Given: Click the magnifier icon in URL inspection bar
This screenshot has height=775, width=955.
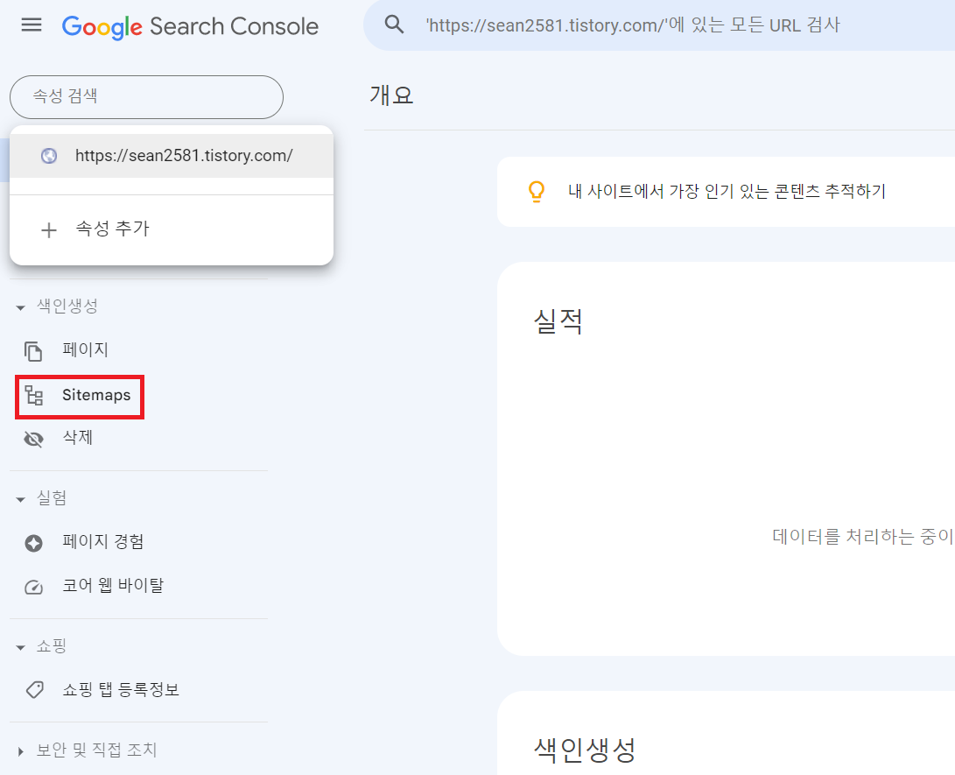Looking at the screenshot, I should coord(394,25).
